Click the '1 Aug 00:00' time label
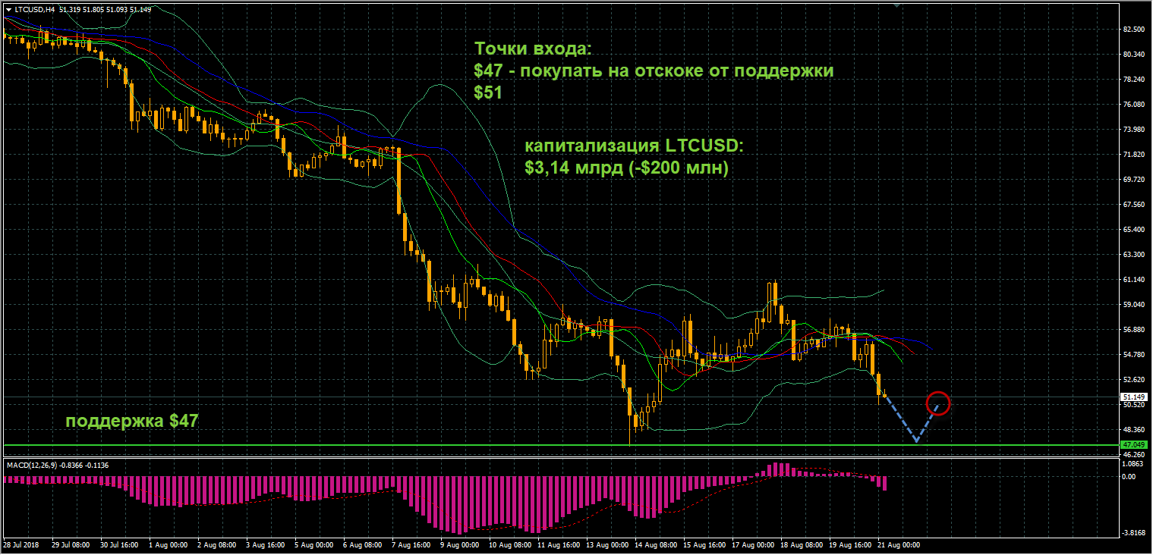This screenshot has width=1153, height=555. (x=169, y=544)
